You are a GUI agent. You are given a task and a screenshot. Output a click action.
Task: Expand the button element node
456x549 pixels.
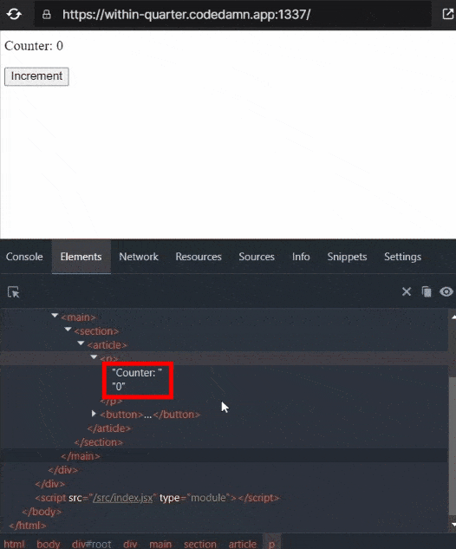pyautogui.click(x=94, y=414)
